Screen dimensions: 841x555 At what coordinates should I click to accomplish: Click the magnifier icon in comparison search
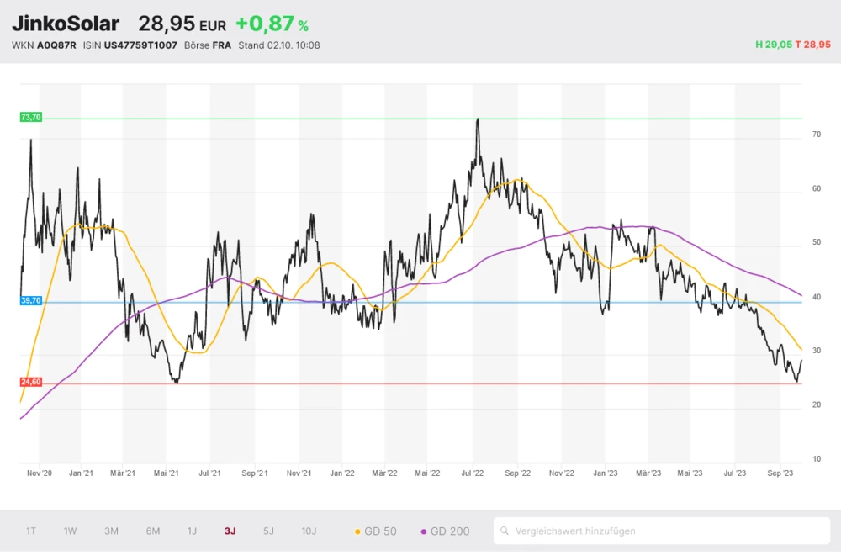pos(505,531)
